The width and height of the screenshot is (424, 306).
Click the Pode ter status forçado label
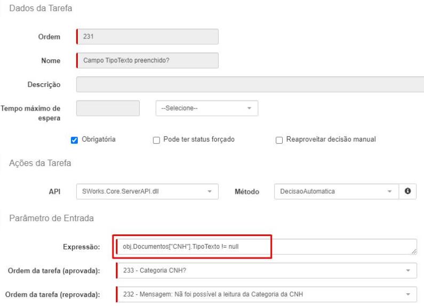click(x=199, y=139)
